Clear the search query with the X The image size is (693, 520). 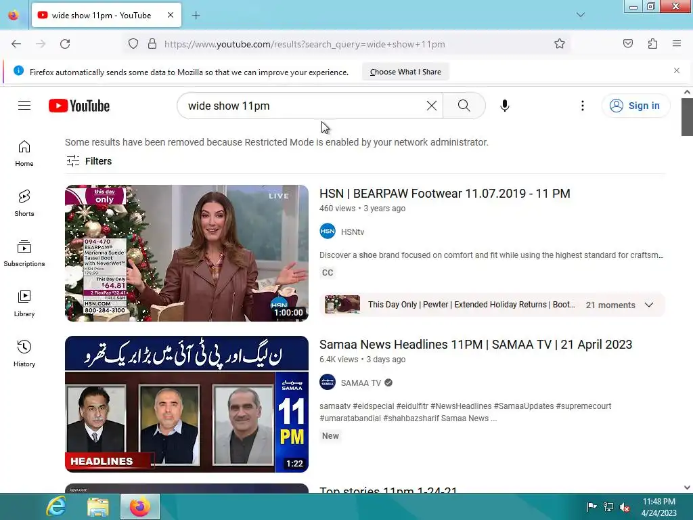pyautogui.click(x=431, y=106)
